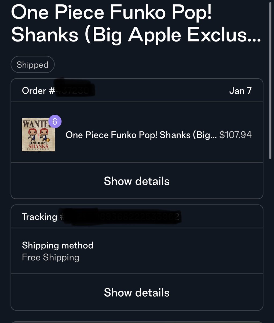Expand Show details under Shipping method
The height and width of the screenshot is (323, 274).
pos(137,293)
